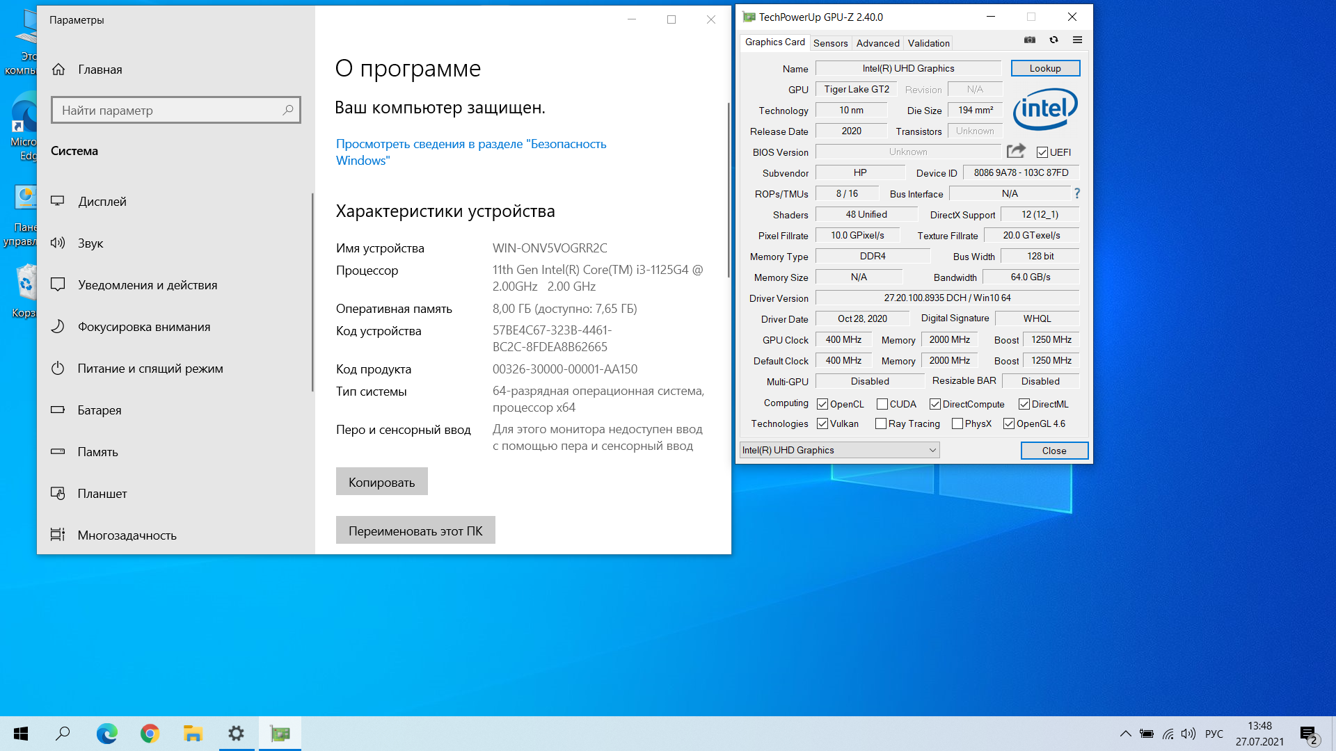Click the Переименовать этот ПК button
Image resolution: width=1336 pixels, height=751 pixels.
pyautogui.click(x=415, y=530)
